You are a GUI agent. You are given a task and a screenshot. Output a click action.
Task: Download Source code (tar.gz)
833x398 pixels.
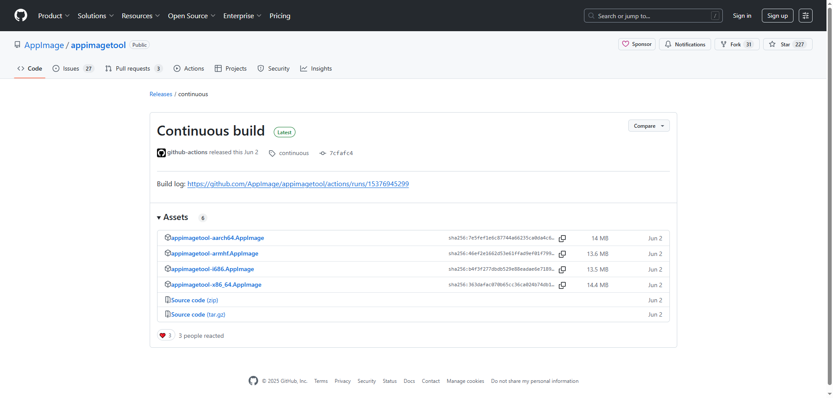click(198, 314)
